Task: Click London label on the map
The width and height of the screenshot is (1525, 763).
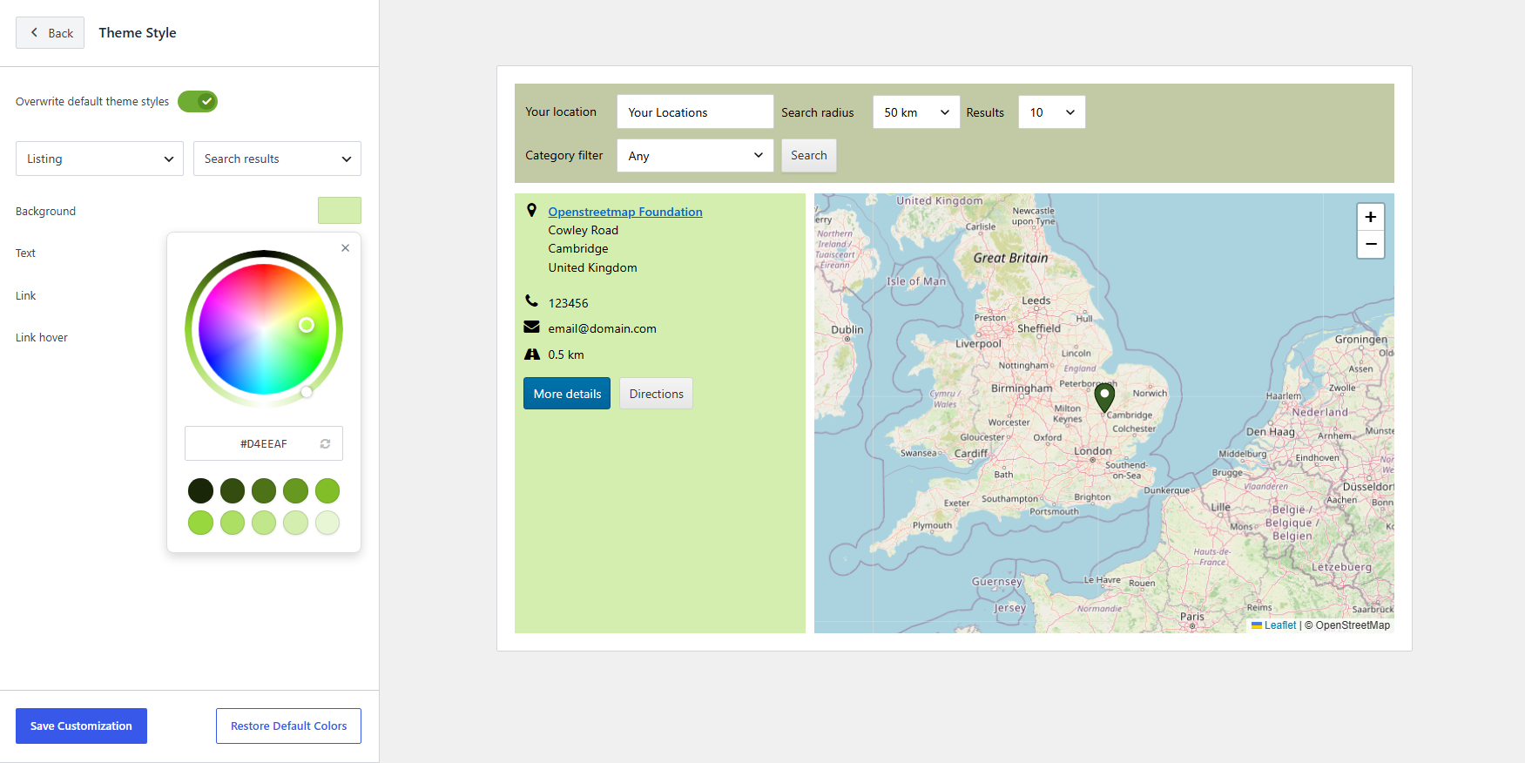Action: point(1093,450)
